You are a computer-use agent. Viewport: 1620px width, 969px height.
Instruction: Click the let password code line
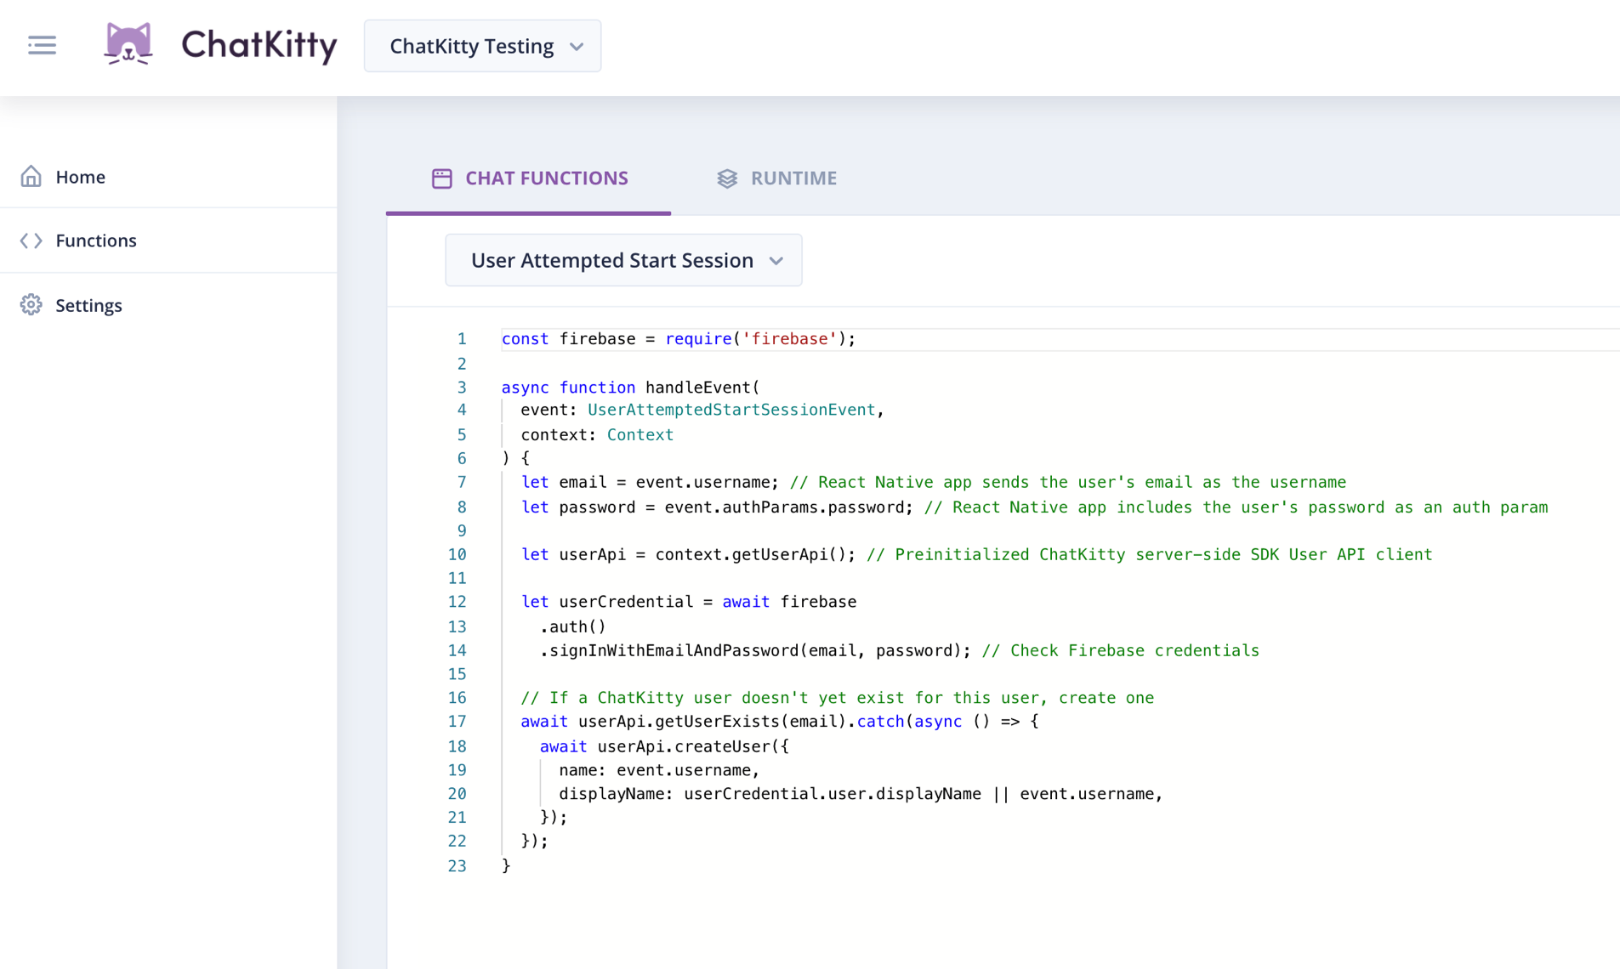click(1034, 507)
